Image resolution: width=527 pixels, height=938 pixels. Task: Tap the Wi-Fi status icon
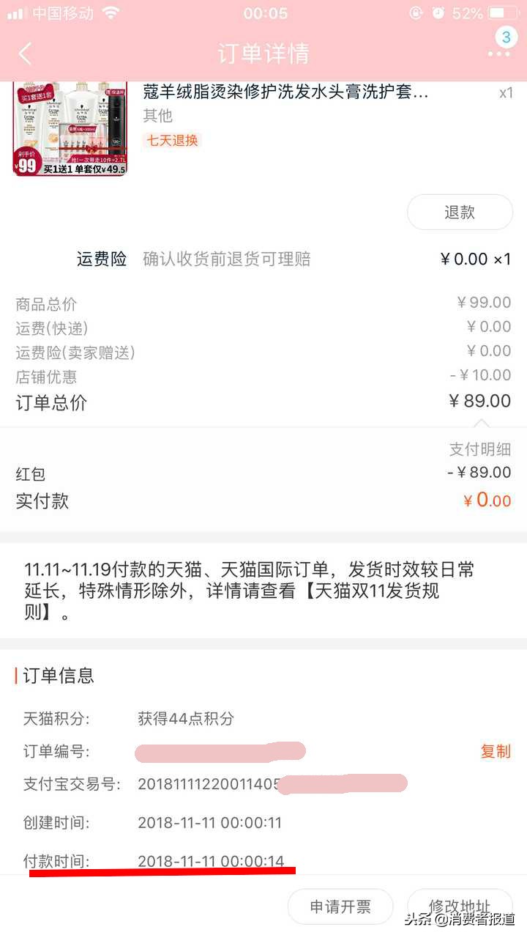point(111,13)
